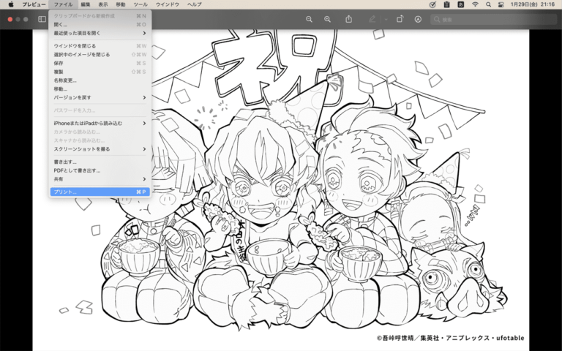Open the Apple menu logo
The width and height of the screenshot is (562, 351).
[11, 4]
